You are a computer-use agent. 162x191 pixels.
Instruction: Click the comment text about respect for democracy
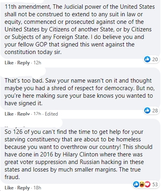(79, 92)
